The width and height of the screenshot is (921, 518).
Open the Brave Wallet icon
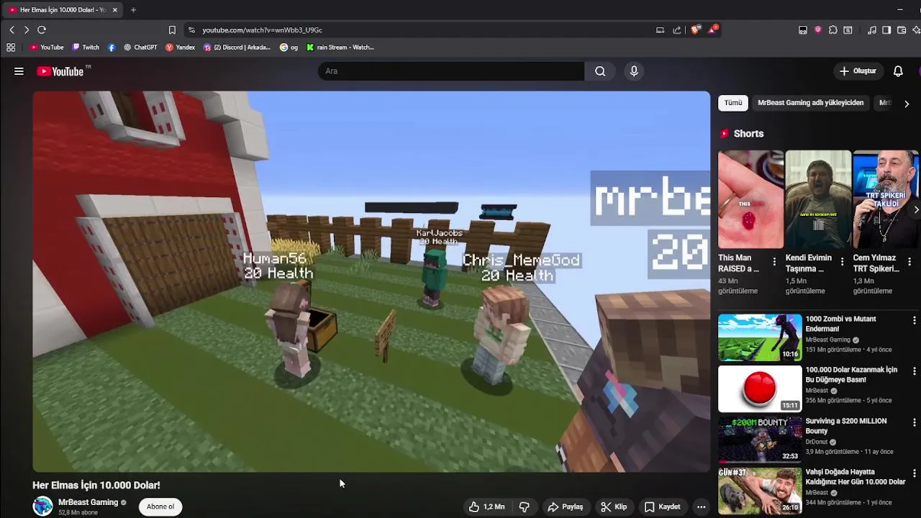pyautogui.click(x=901, y=30)
